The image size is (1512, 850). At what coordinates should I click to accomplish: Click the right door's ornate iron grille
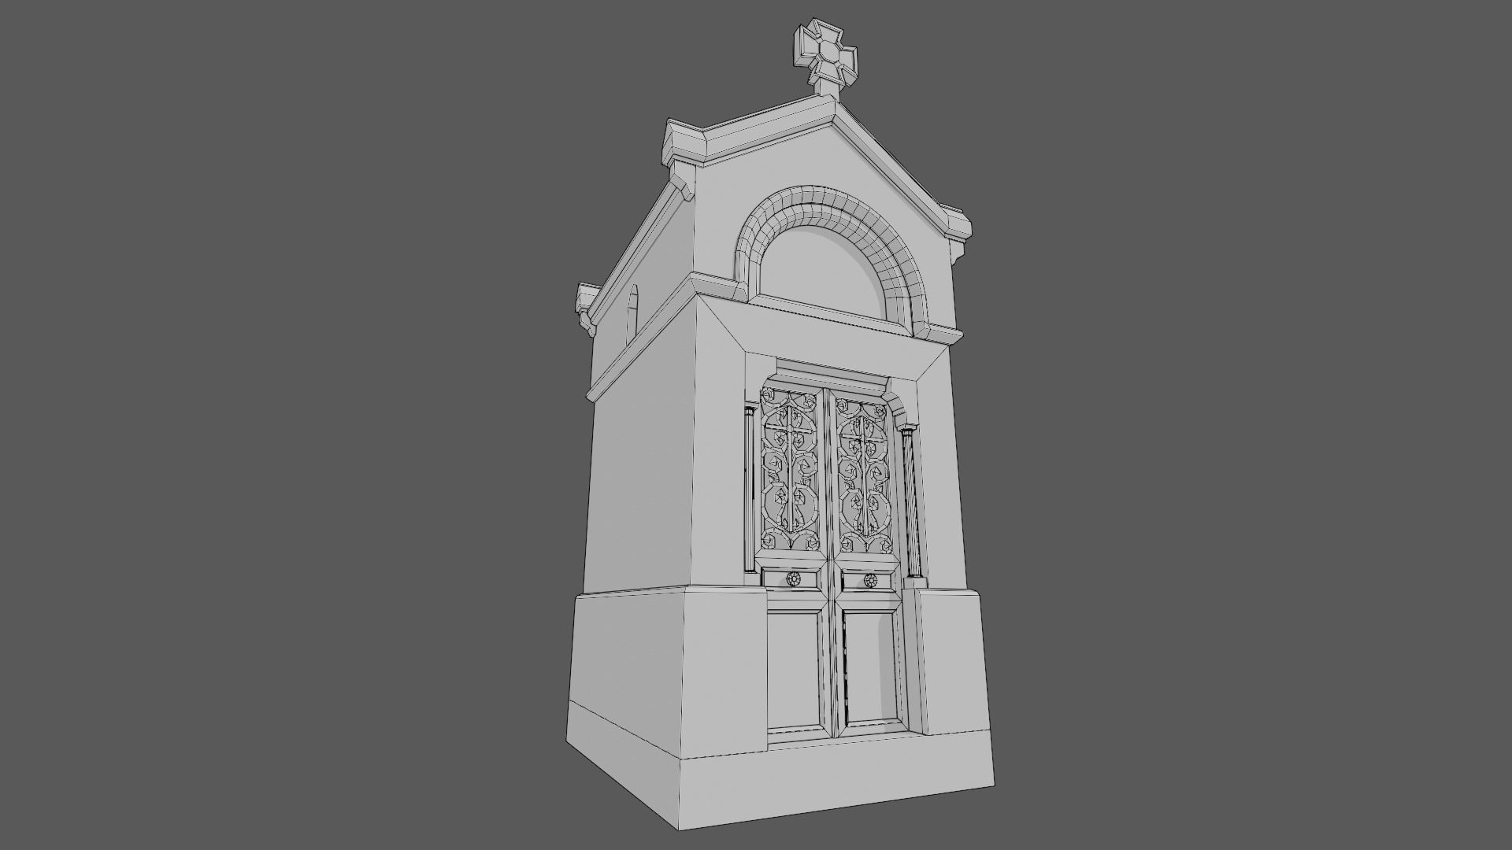click(864, 476)
